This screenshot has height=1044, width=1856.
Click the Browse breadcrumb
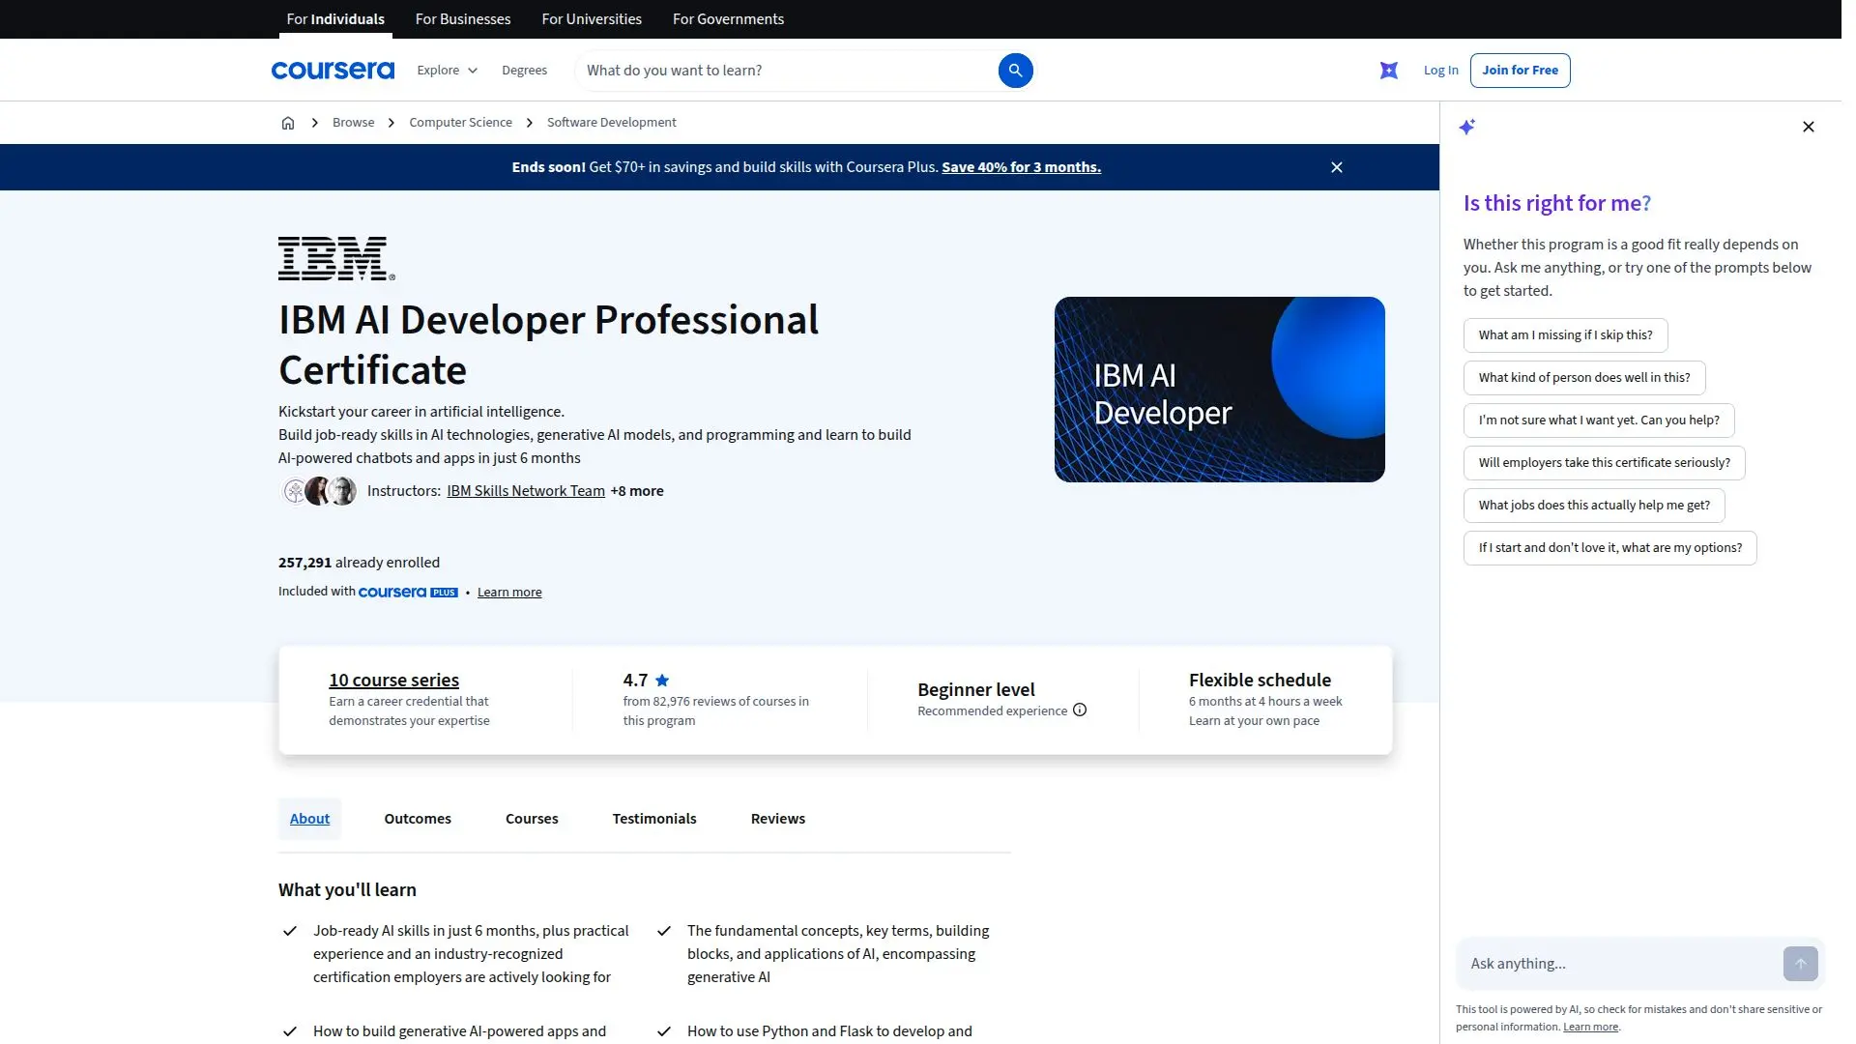[353, 123]
